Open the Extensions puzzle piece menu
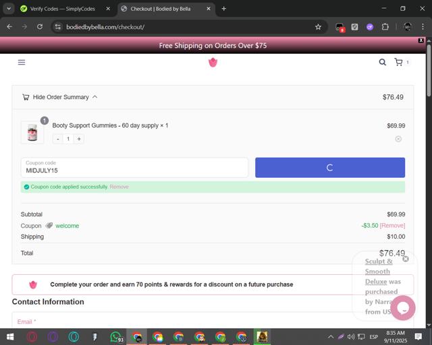This screenshot has width=432, height=345. [x=385, y=27]
